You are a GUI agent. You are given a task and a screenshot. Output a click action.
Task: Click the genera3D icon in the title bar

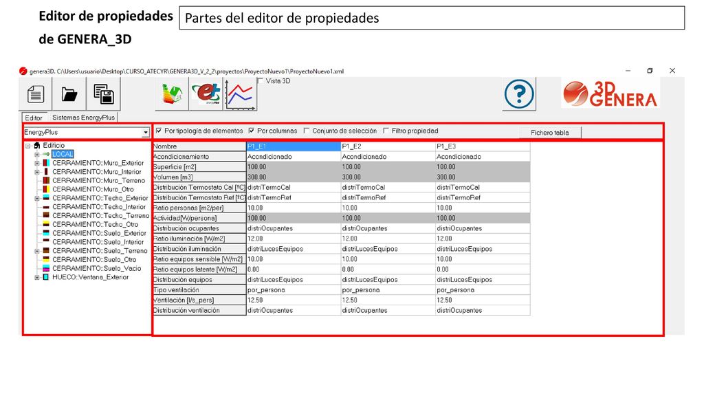coord(23,71)
